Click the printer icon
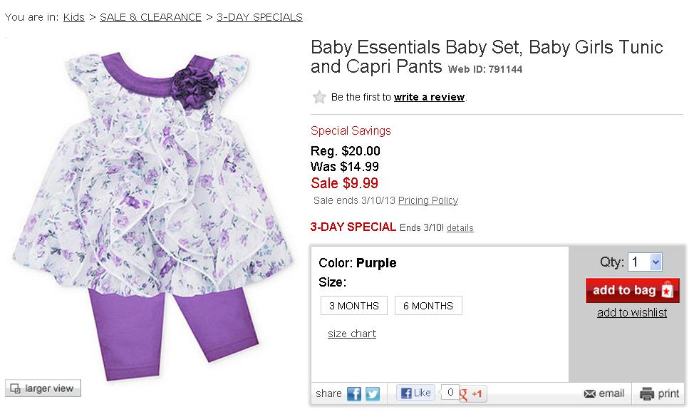The width and height of the screenshot is (689, 412). (647, 393)
